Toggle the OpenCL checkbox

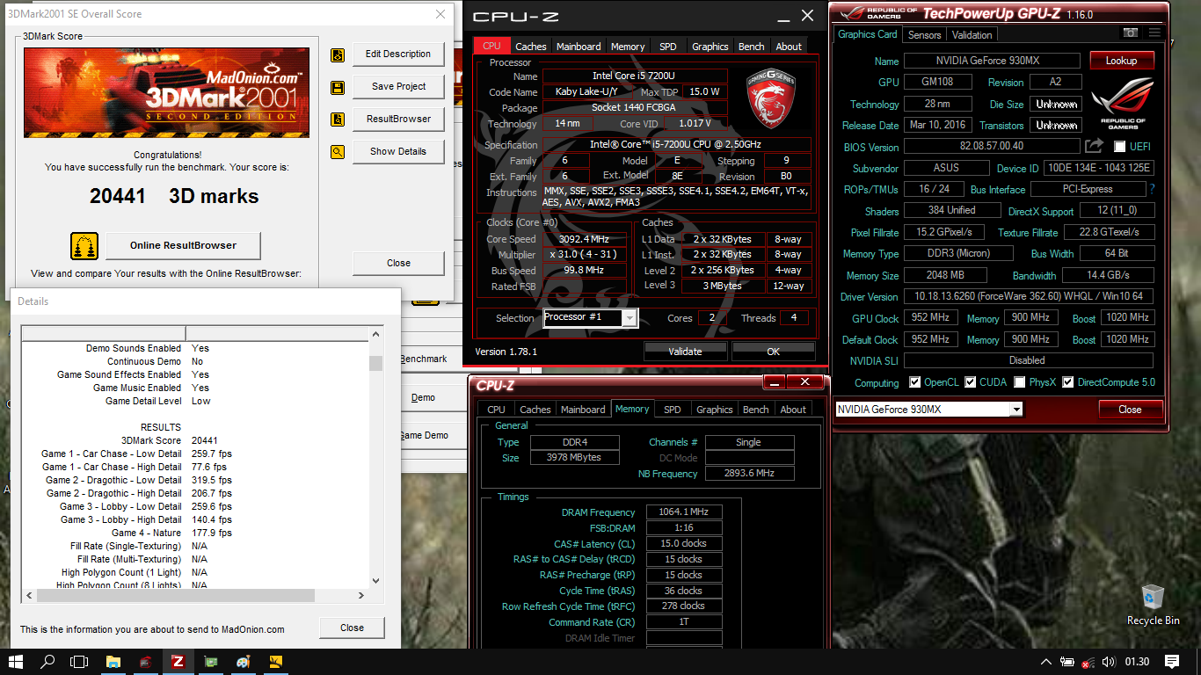pyautogui.click(x=915, y=382)
